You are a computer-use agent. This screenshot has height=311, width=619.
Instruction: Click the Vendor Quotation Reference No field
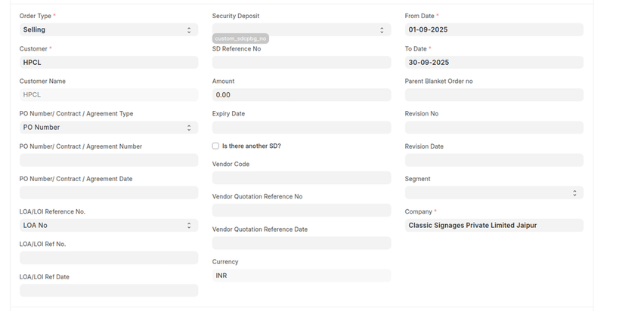tap(301, 211)
